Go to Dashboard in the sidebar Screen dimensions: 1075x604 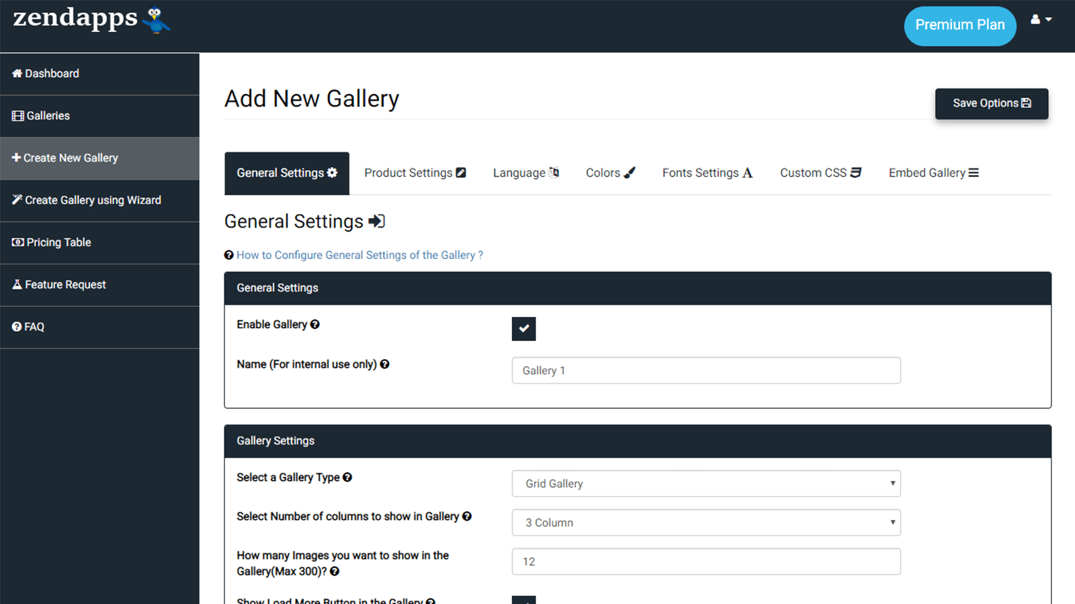pyautogui.click(x=99, y=74)
